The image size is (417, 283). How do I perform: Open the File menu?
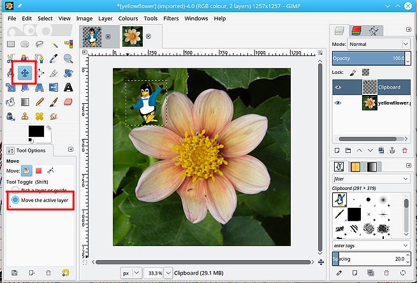point(11,18)
